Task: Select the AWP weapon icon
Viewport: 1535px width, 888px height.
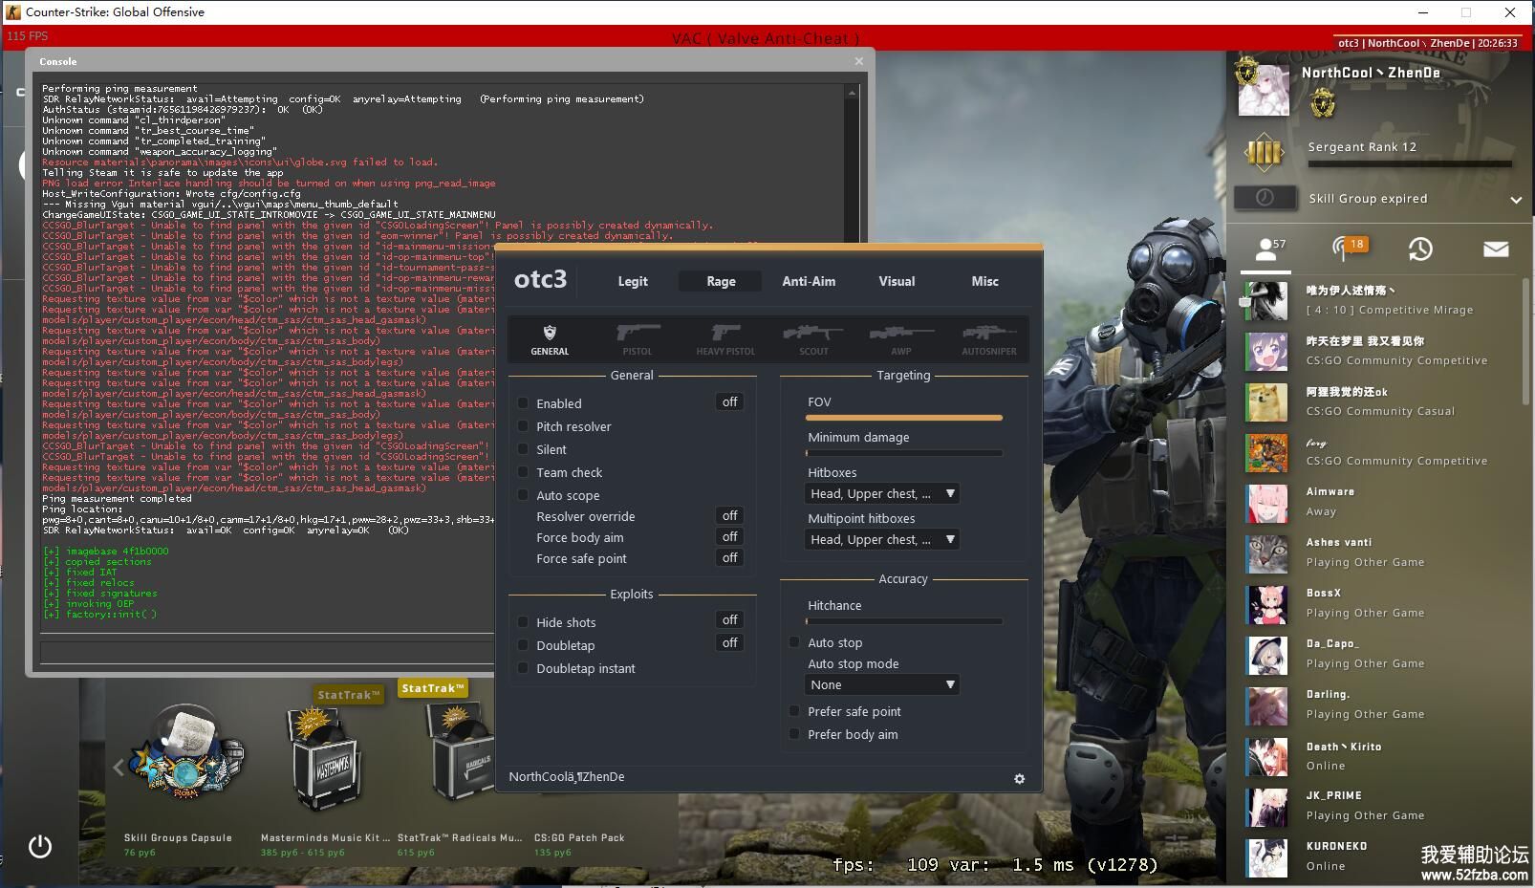Action: click(x=901, y=339)
